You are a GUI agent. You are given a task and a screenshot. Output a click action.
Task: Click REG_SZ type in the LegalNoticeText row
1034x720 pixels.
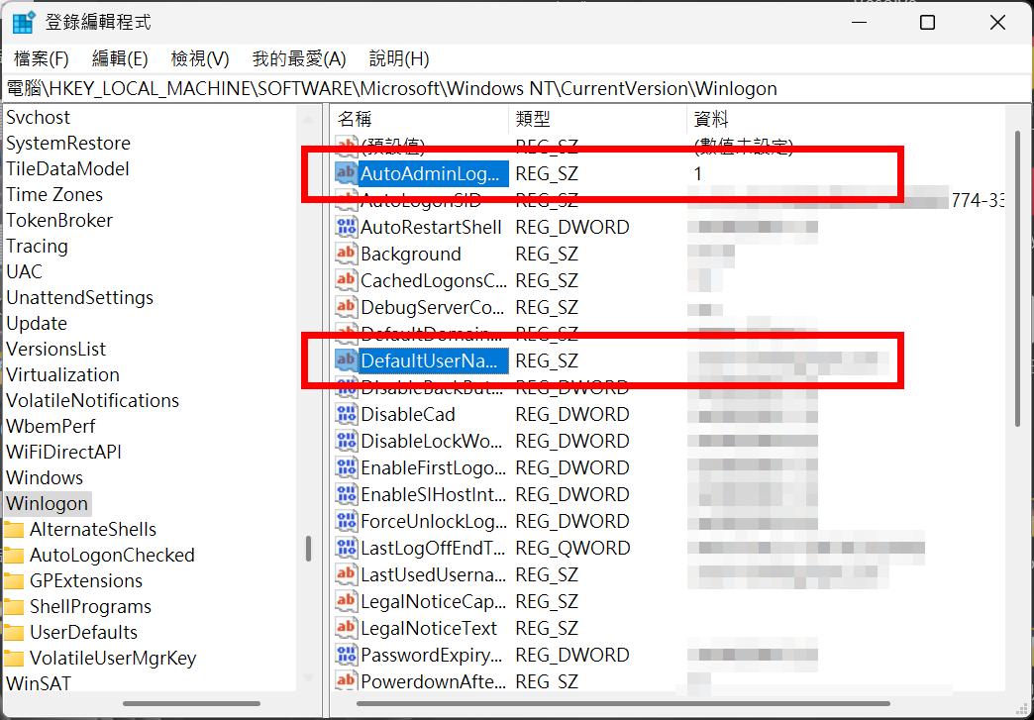tap(547, 628)
